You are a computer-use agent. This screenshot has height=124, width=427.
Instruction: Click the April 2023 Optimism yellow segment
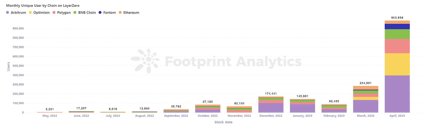(397, 64)
